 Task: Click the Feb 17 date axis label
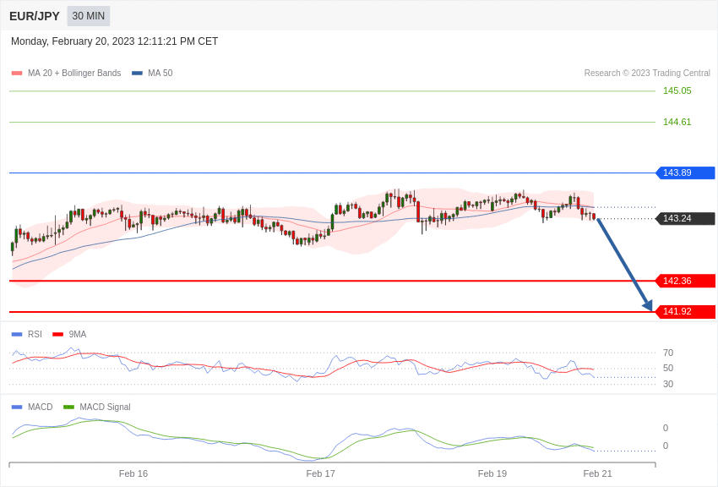(x=320, y=473)
